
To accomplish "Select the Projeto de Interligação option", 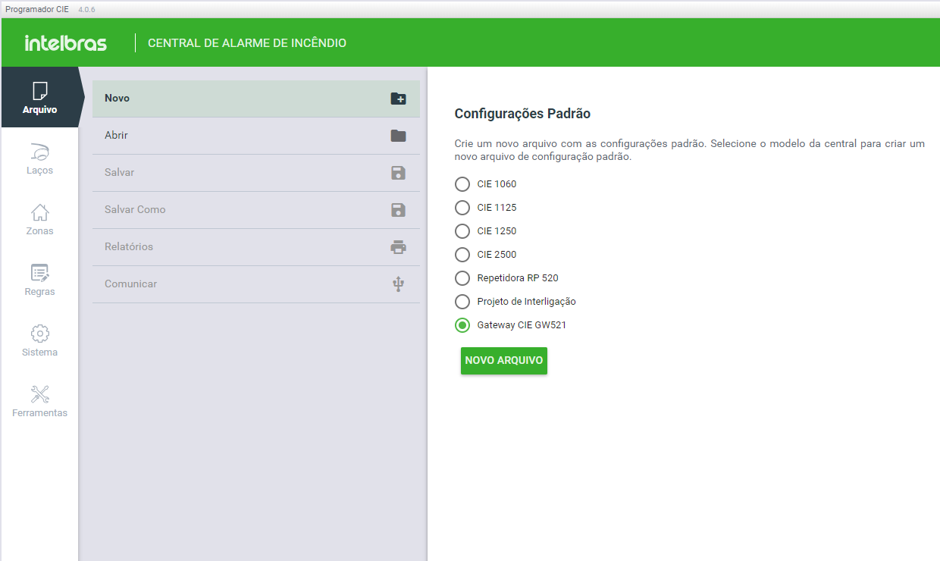I will 462,302.
